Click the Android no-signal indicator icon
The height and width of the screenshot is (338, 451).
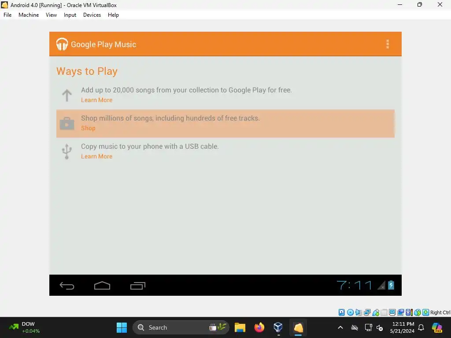point(381,285)
